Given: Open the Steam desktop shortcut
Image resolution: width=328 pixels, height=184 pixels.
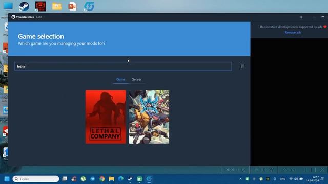Looking at the screenshot, I should click(24, 6).
